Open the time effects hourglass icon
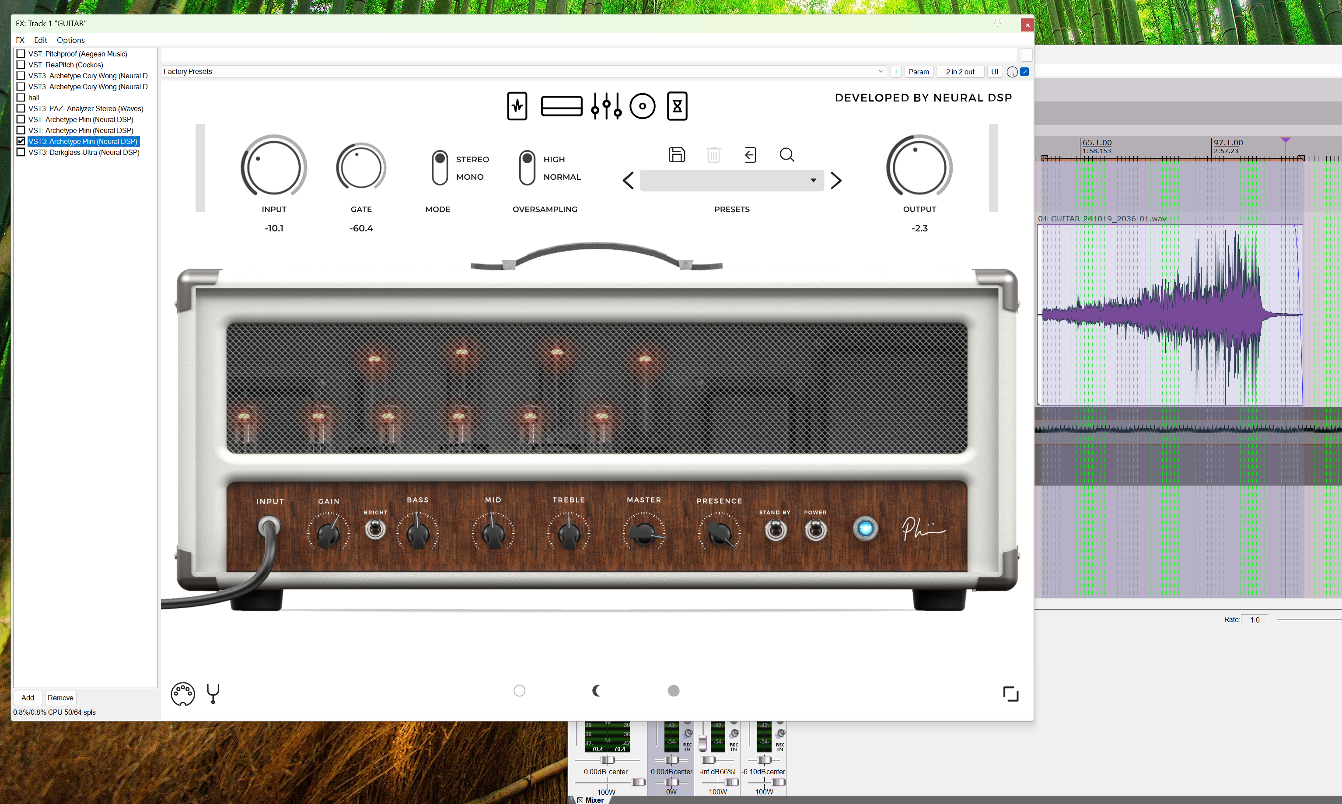The width and height of the screenshot is (1342, 804). [677, 106]
